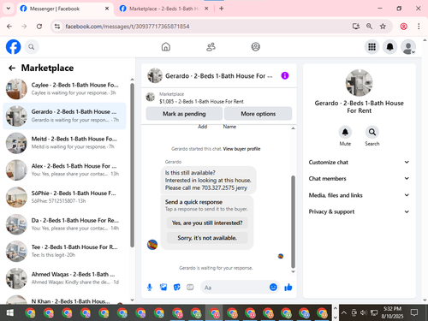The width and height of the screenshot is (428, 321).
Task: Click the browser back arrow
Action: 9,27
